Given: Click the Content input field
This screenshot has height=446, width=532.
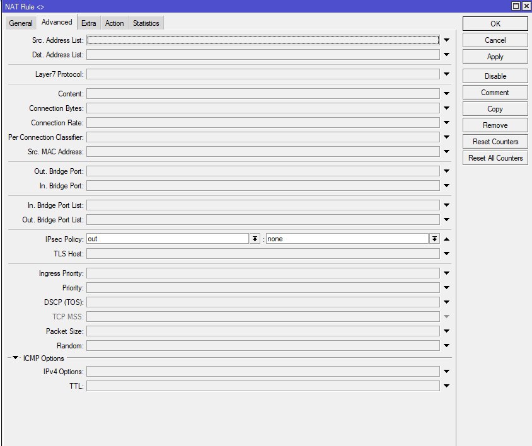Looking at the screenshot, I should click(x=263, y=93).
